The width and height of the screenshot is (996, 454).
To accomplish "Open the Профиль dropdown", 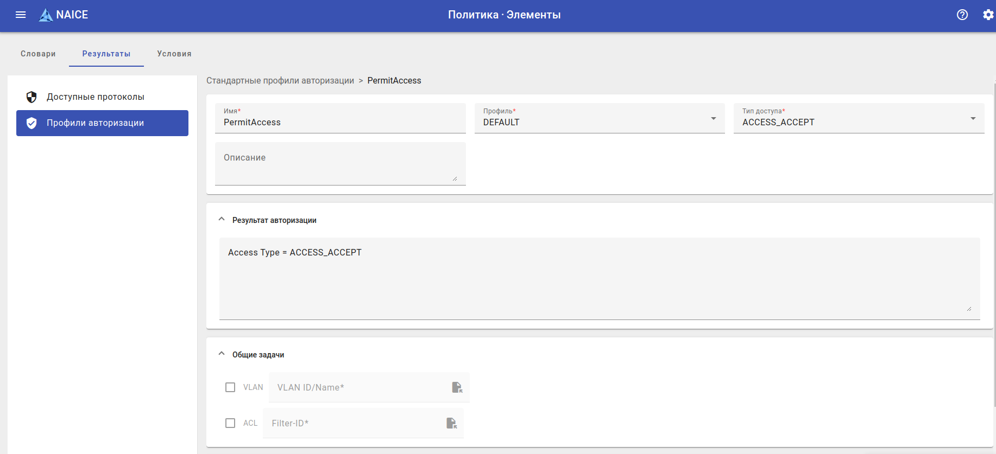I will (x=600, y=119).
